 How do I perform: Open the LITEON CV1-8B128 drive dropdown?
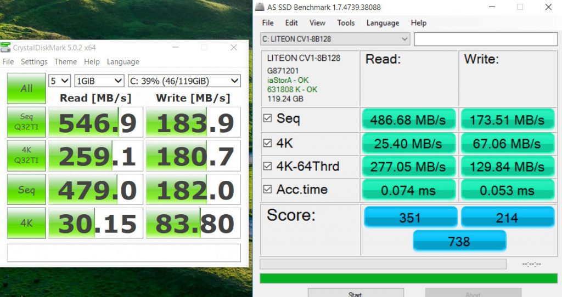[x=335, y=39]
